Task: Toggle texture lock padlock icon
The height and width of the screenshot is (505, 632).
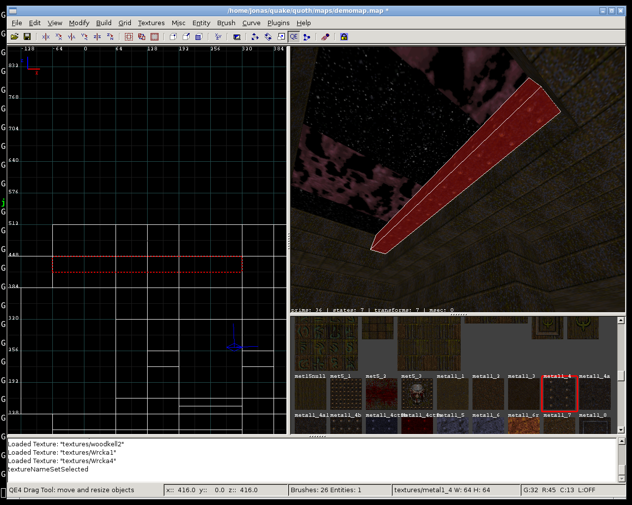Action: point(344,36)
